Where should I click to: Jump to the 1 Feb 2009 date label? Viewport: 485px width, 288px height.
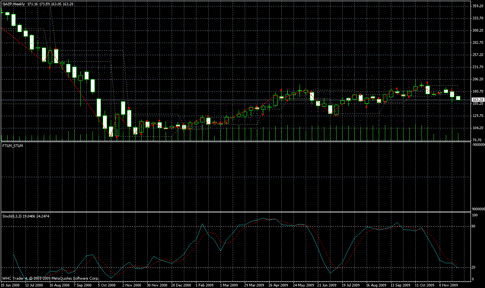click(204, 285)
